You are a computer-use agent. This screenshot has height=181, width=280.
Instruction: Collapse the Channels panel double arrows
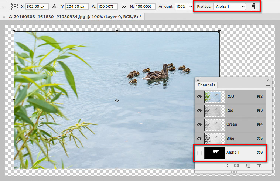[x=268, y=80]
